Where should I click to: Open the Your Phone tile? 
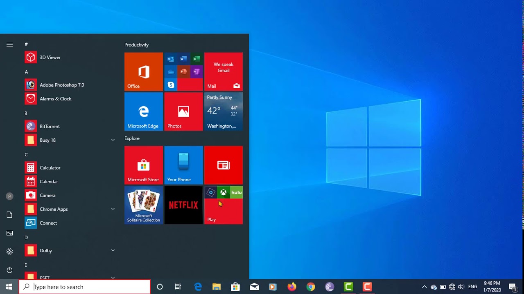(183, 165)
